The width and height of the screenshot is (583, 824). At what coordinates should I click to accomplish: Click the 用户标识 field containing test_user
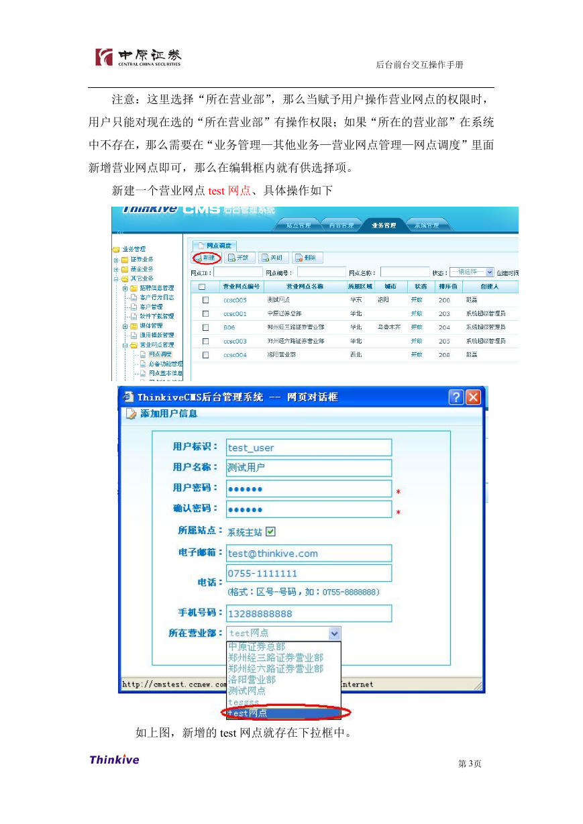coord(309,448)
